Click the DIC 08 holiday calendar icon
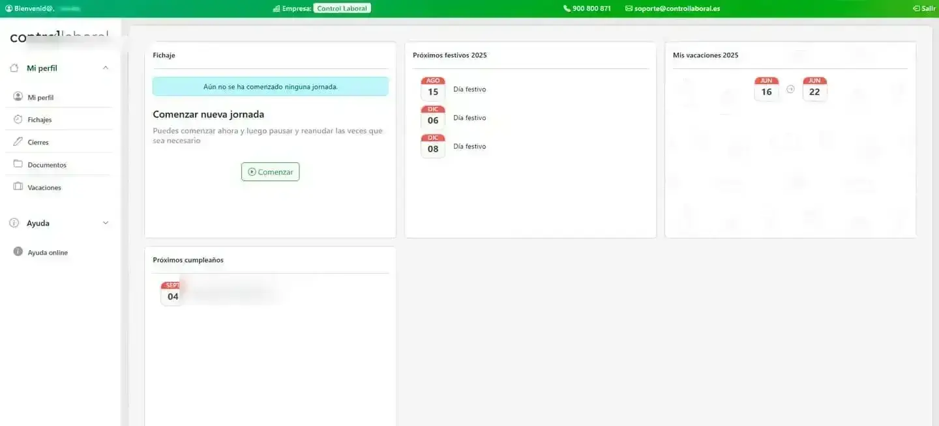Screen dimensions: 939x426 (433, 147)
